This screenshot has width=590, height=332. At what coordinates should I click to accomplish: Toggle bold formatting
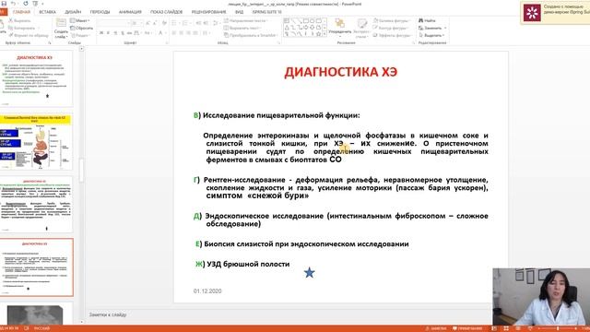tap(101, 33)
